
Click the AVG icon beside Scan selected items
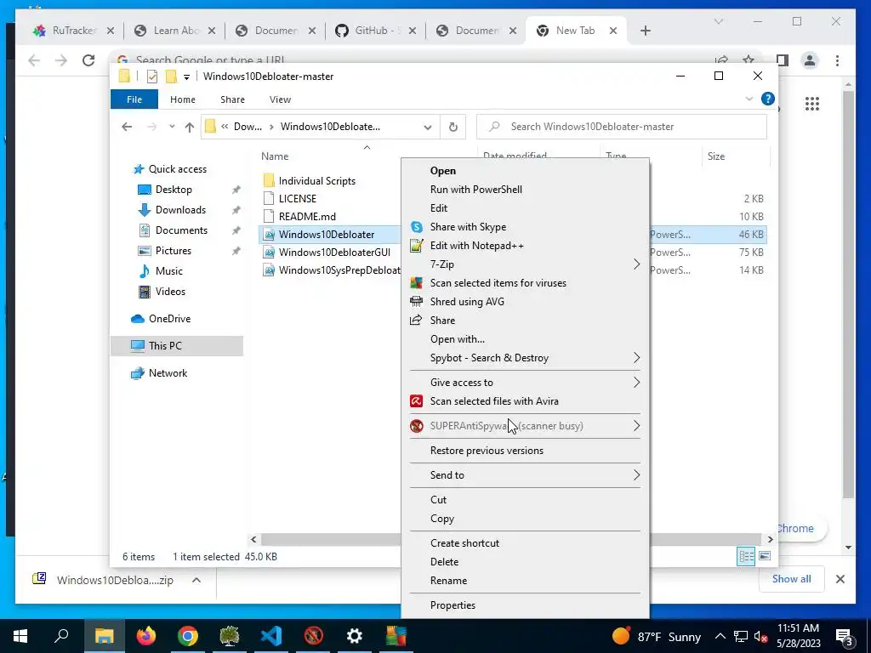[416, 283]
